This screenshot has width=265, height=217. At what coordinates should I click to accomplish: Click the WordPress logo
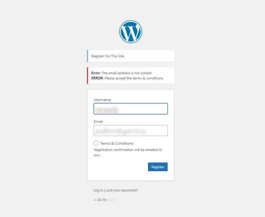point(131,32)
